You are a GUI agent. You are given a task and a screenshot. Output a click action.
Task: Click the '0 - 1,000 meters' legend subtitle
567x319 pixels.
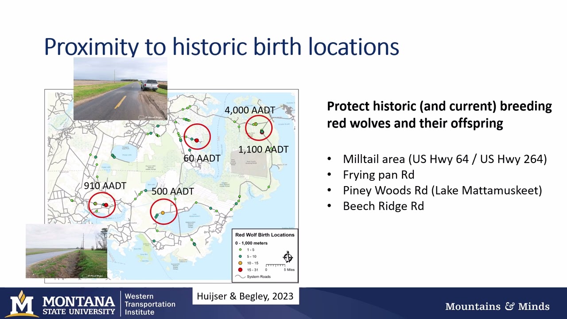pos(251,243)
